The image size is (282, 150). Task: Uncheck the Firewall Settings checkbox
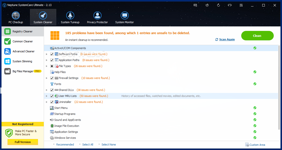point(52,78)
